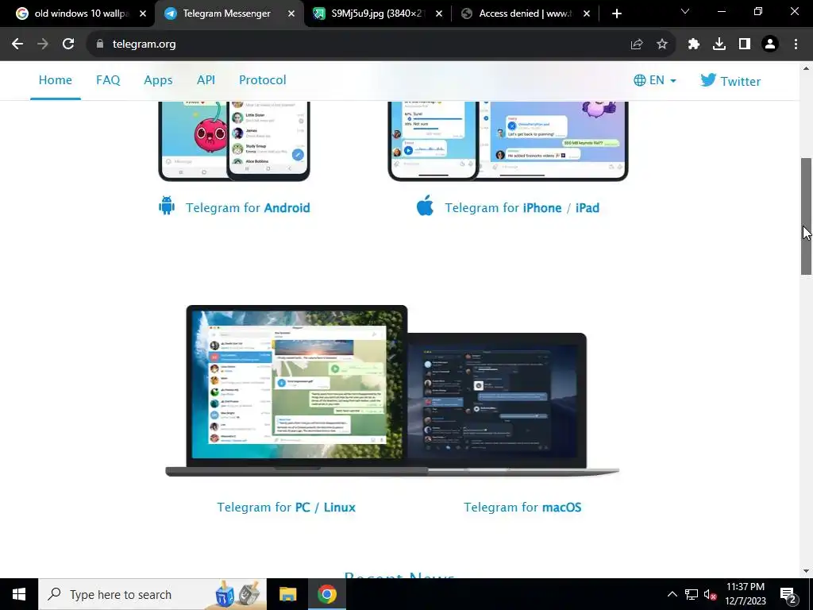Click the lock icon in address bar

pos(100,44)
